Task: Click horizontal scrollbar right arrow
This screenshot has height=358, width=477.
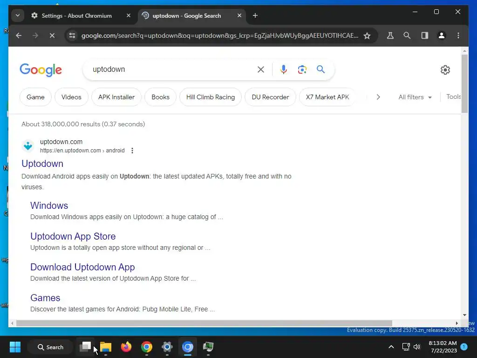Action: [457, 323]
